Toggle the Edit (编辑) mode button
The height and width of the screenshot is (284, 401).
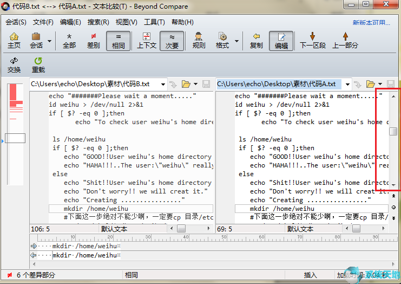point(281,41)
